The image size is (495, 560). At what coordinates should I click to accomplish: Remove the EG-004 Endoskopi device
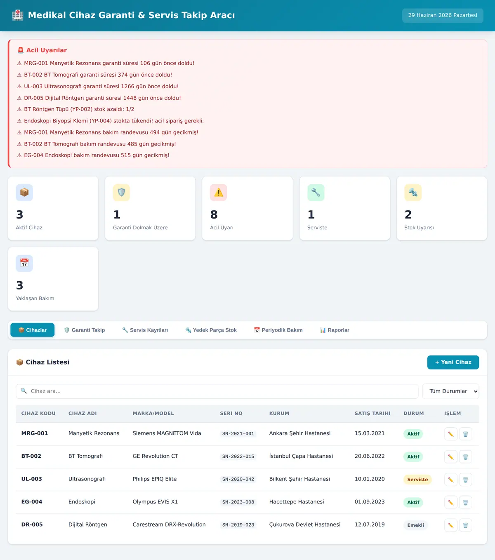[x=466, y=502]
